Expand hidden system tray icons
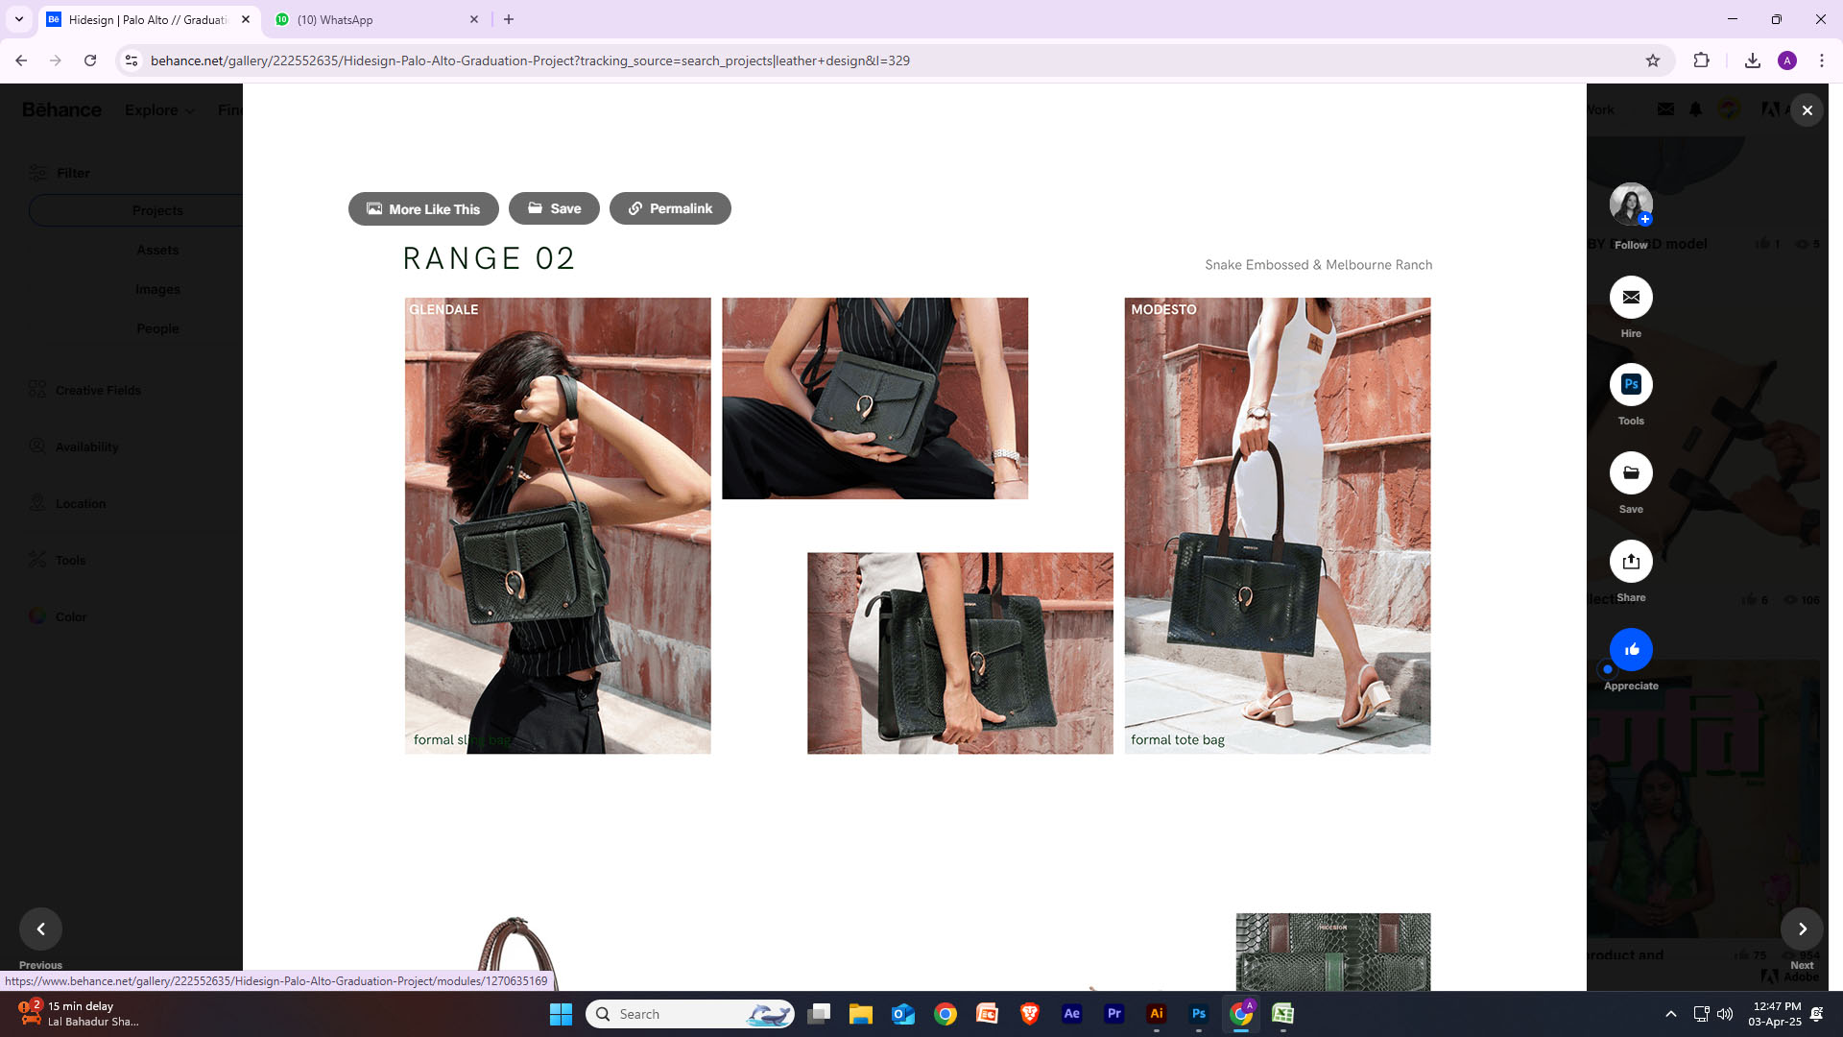1843x1037 pixels. 1670,1014
